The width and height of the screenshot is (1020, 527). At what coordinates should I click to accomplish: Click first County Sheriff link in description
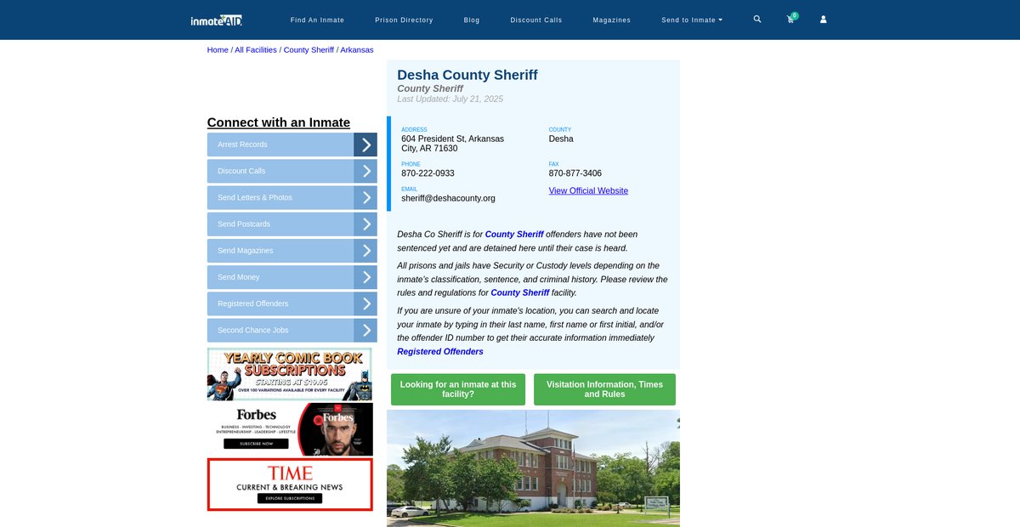514,235
